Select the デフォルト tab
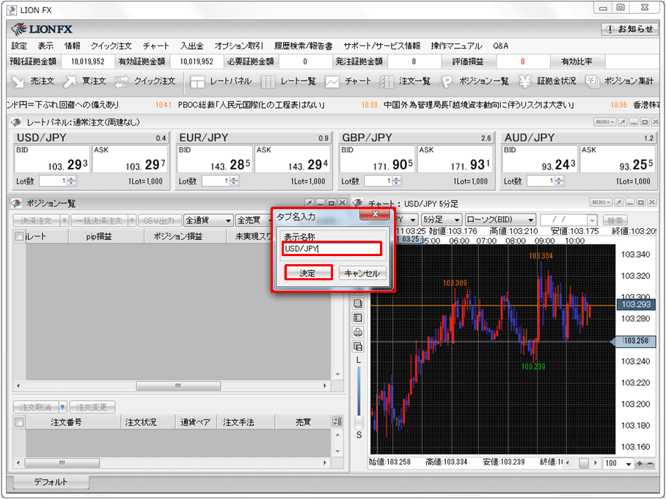 [x=51, y=482]
